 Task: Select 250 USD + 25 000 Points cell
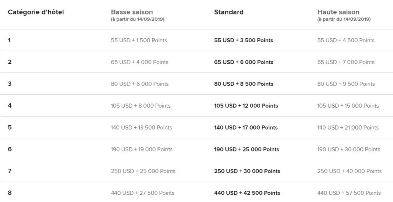point(143,171)
